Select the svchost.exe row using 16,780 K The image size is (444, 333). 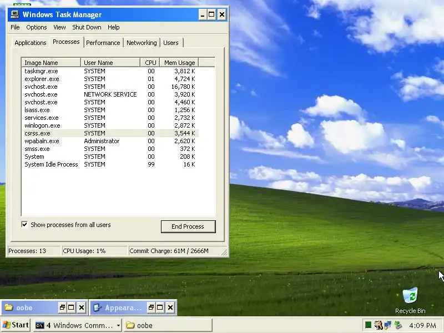110,87
